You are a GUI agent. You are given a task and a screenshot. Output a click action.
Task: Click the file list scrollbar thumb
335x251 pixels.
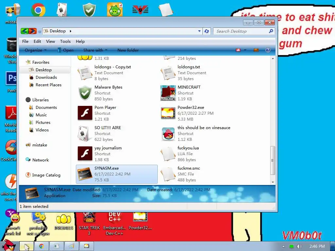click(273, 160)
